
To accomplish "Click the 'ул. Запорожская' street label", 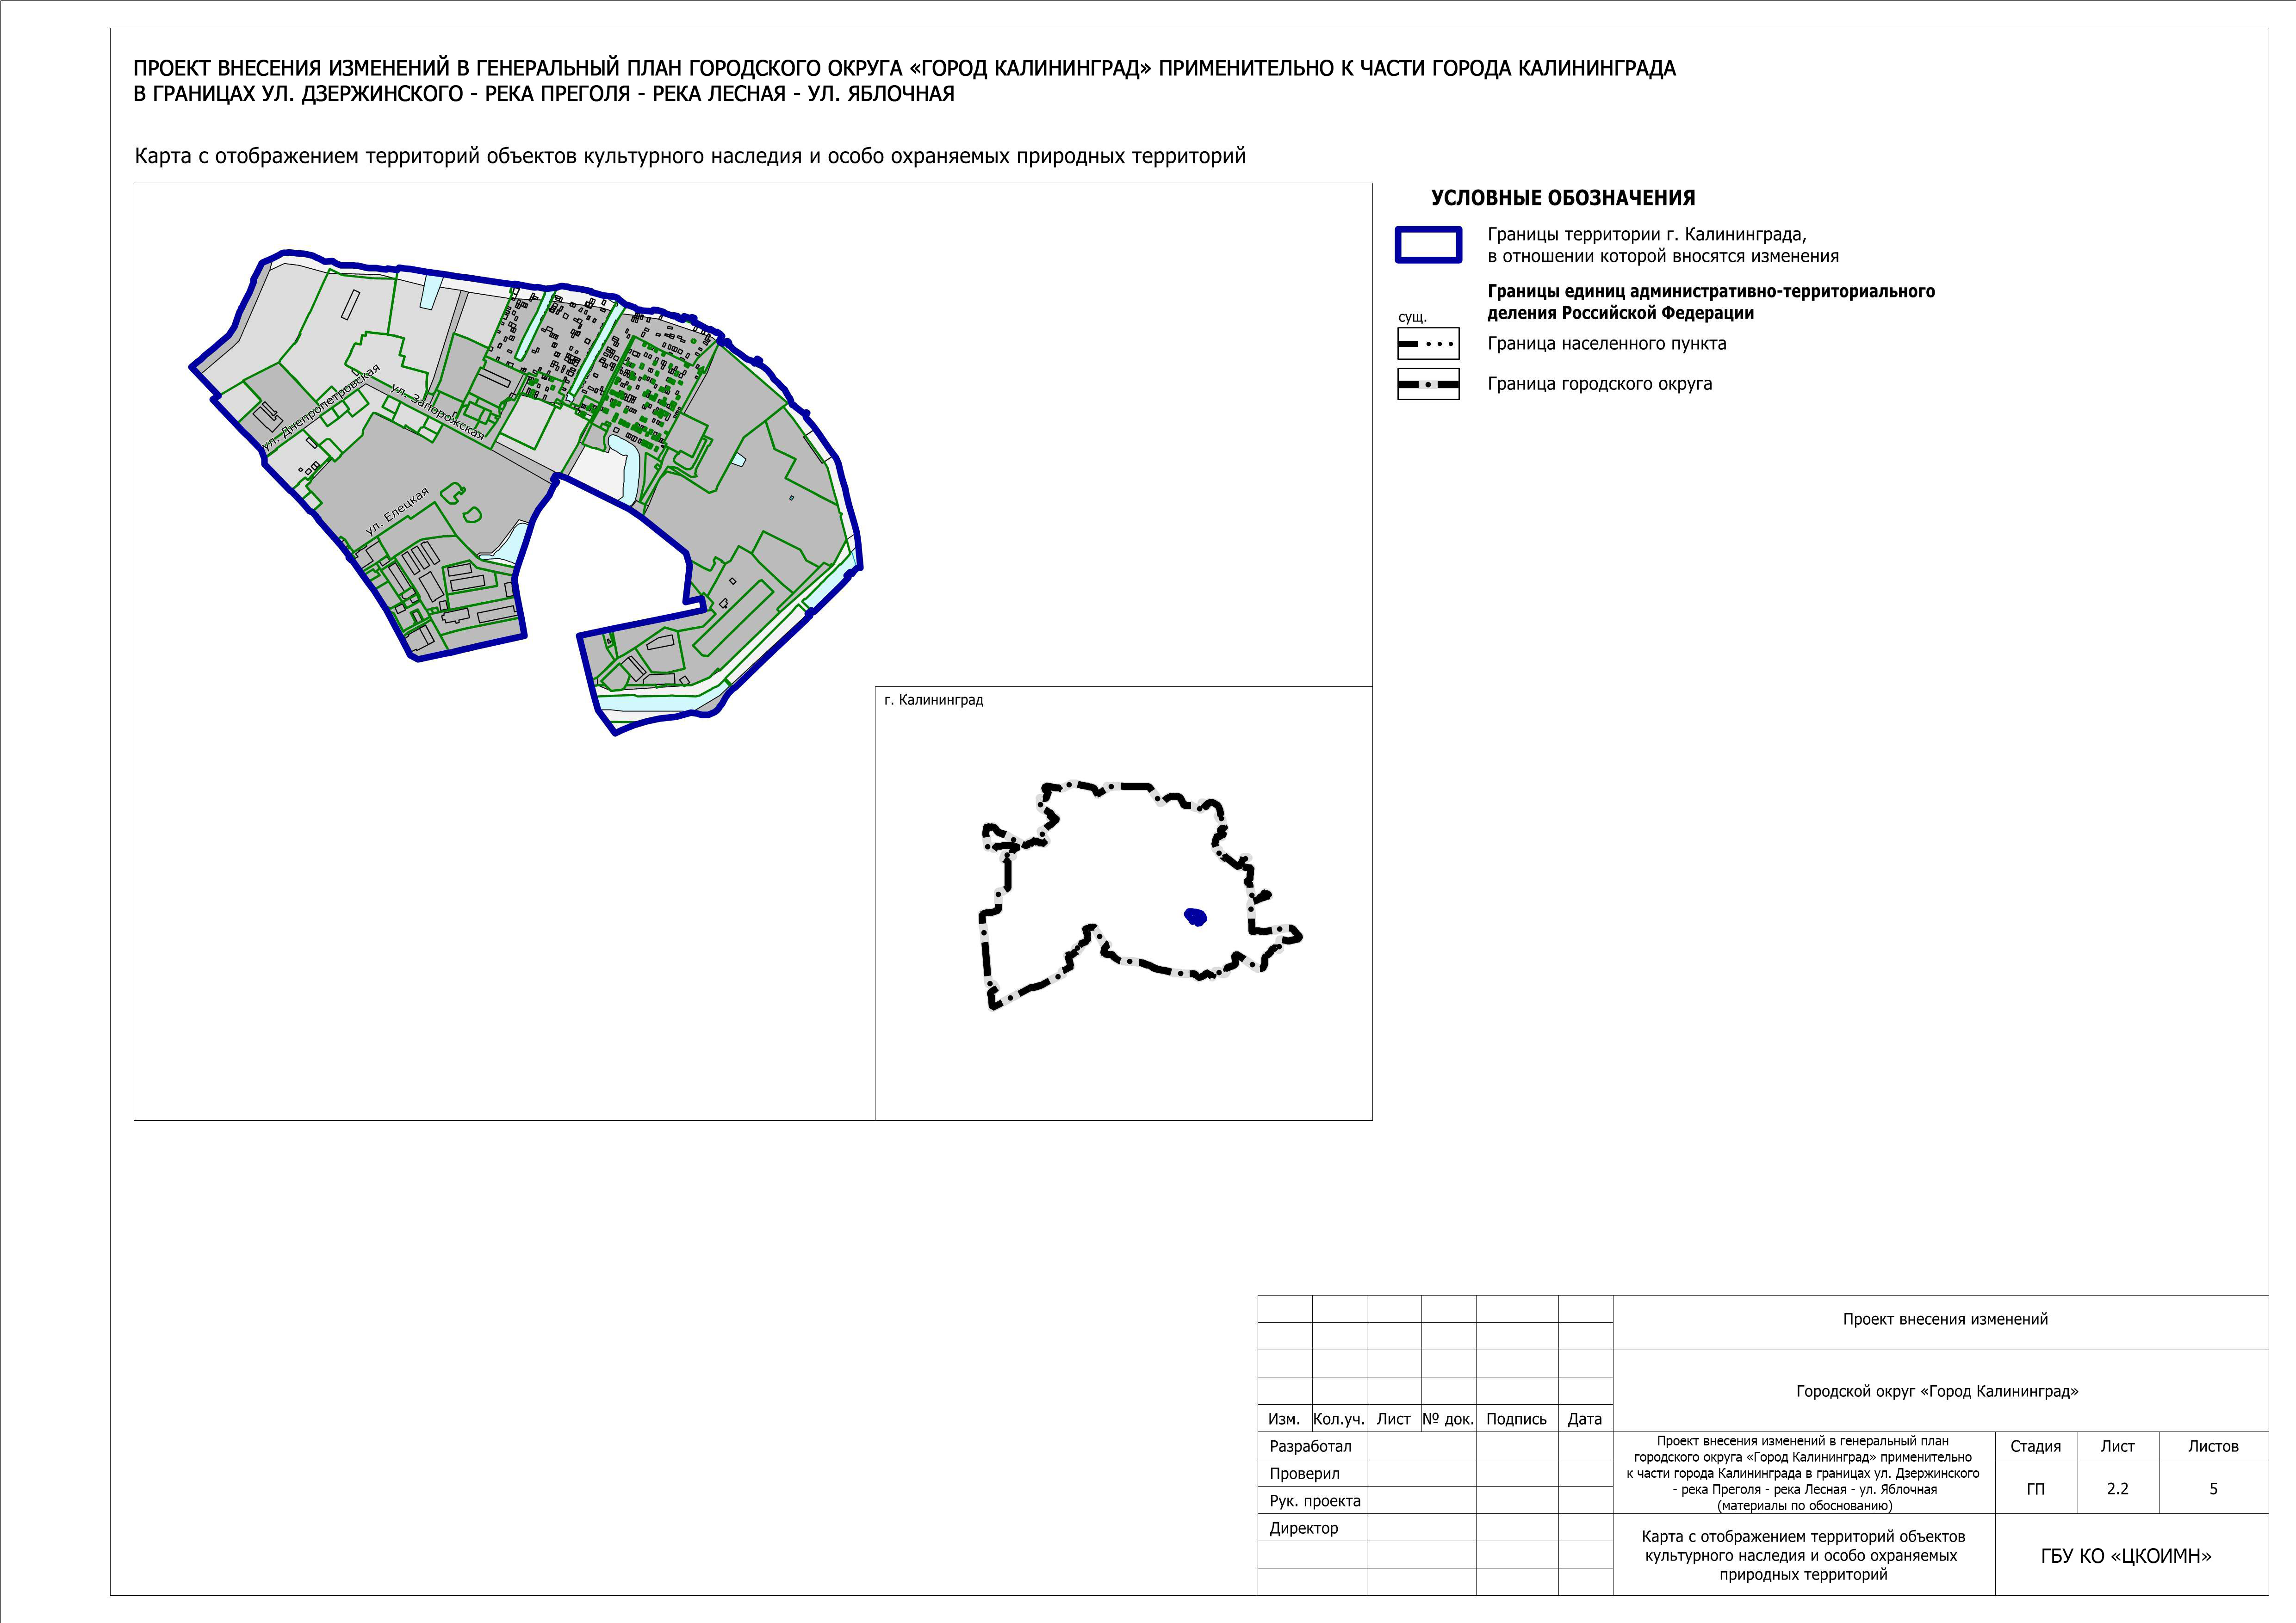I will (x=438, y=412).
